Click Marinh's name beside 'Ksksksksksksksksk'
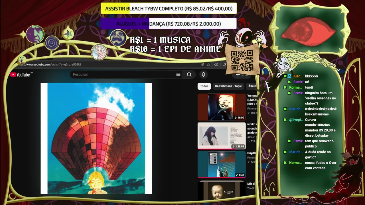This screenshot has width=365, height=205. pos(296,109)
